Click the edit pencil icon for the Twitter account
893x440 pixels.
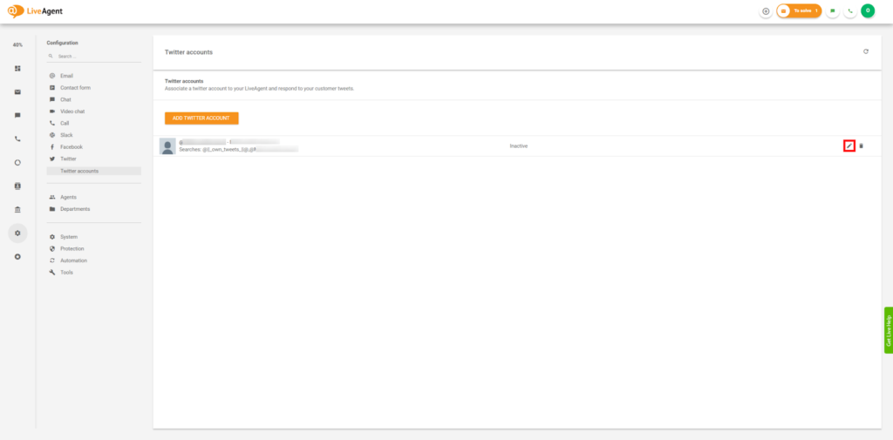(849, 146)
